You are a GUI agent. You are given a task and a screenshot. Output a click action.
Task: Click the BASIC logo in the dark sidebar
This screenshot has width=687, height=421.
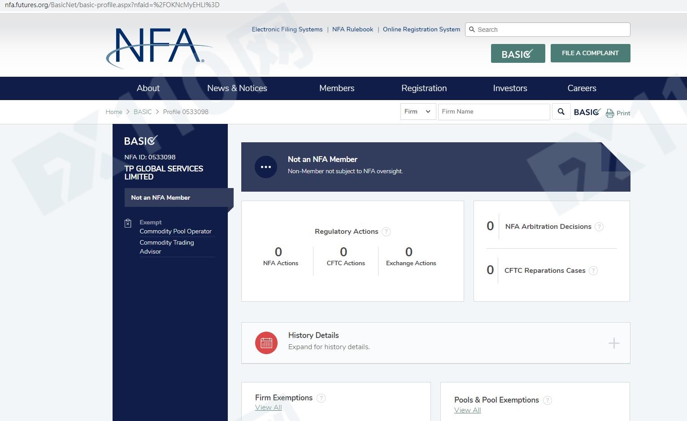pos(141,140)
